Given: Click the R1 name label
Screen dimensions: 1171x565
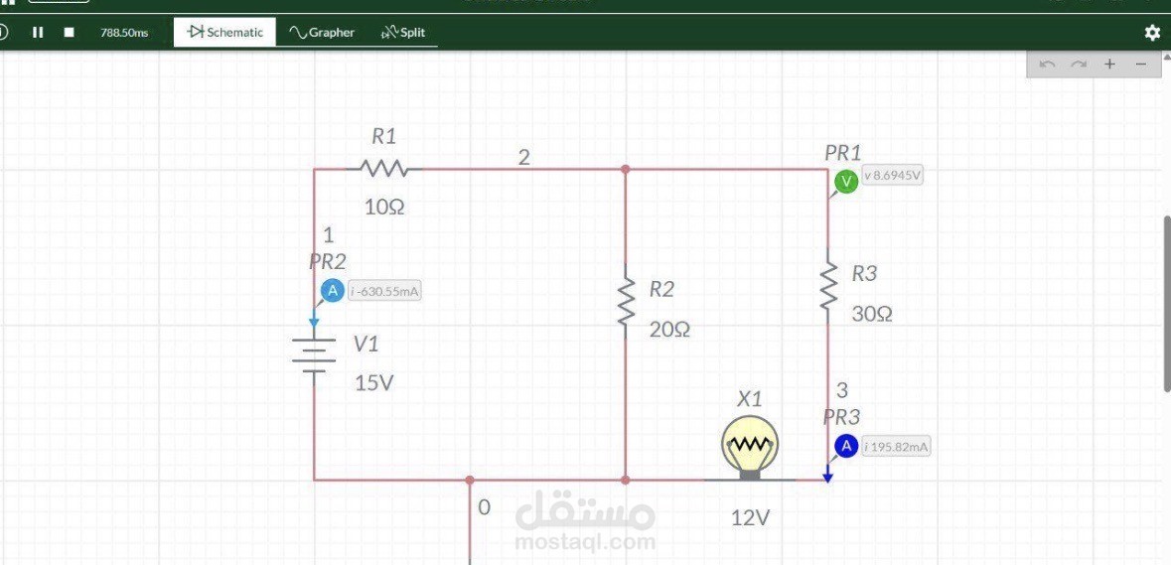Looking at the screenshot, I should pyautogui.click(x=383, y=136).
